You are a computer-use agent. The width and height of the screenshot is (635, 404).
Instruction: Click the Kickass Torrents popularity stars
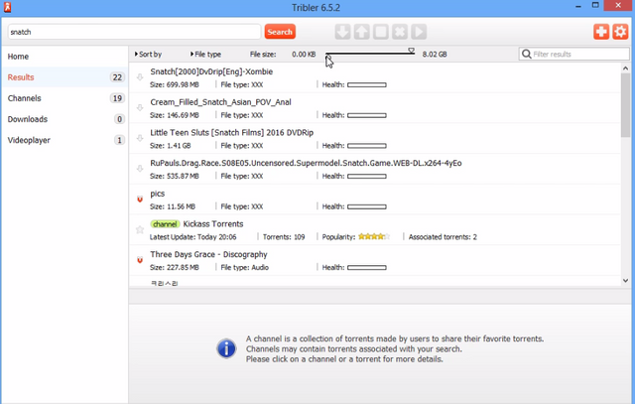coord(374,236)
